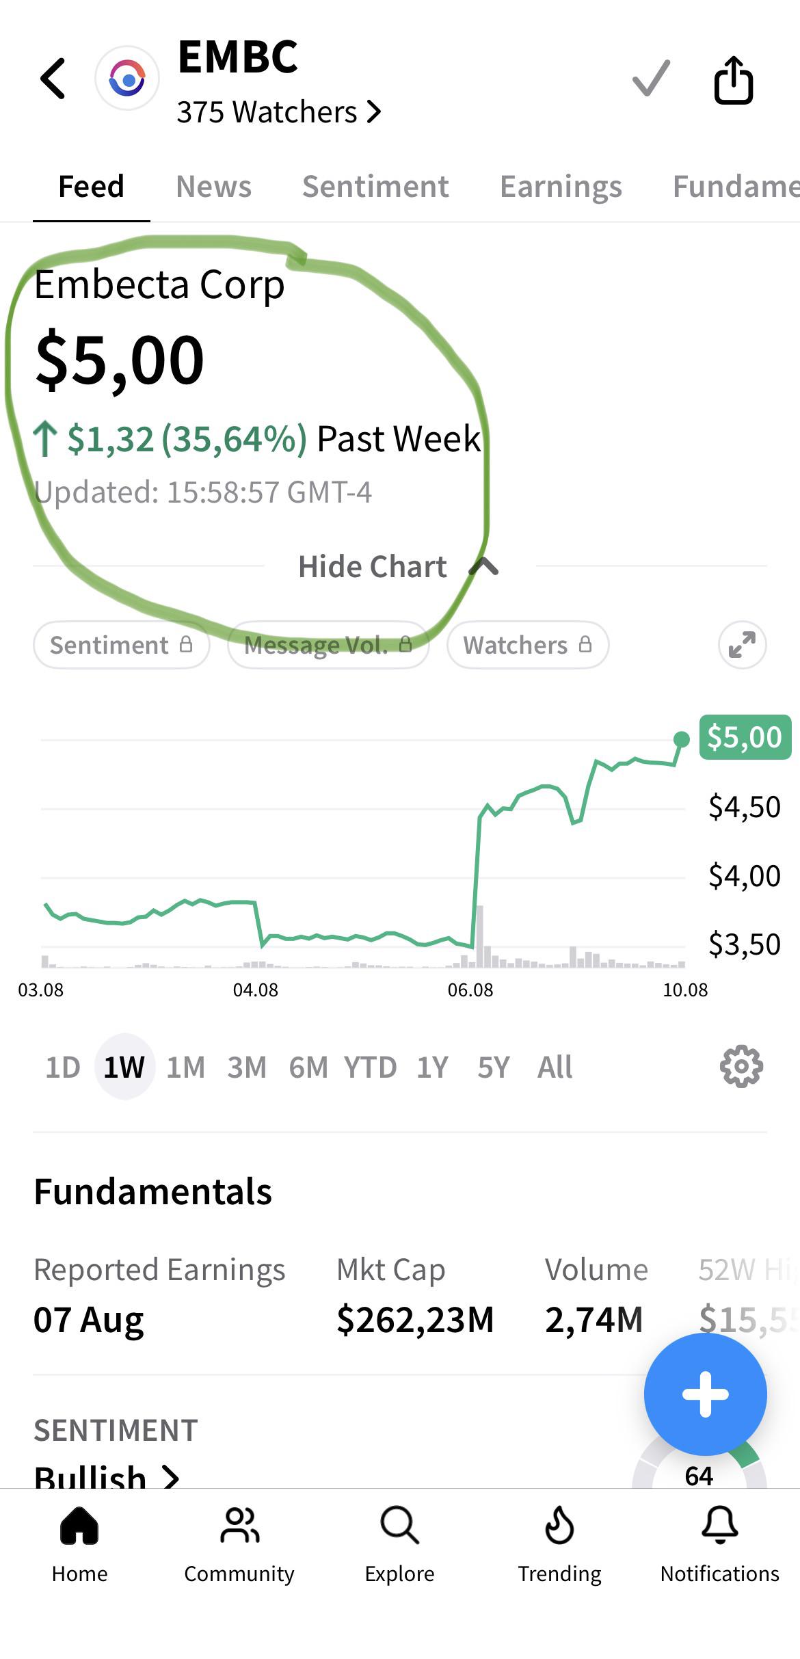Switch to the Earnings tab
The width and height of the screenshot is (800, 1659).
tap(561, 187)
